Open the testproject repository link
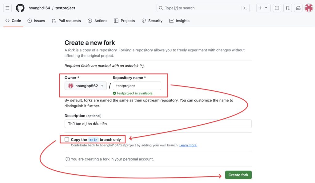This screenshot has width=315, height=183. pyautogui.click(x=65, y=8)
